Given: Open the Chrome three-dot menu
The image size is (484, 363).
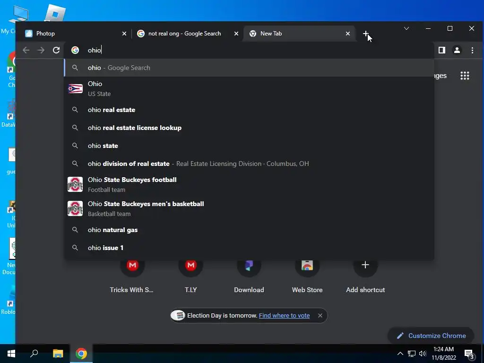Looking at the screenshot, I should [472, 50].
